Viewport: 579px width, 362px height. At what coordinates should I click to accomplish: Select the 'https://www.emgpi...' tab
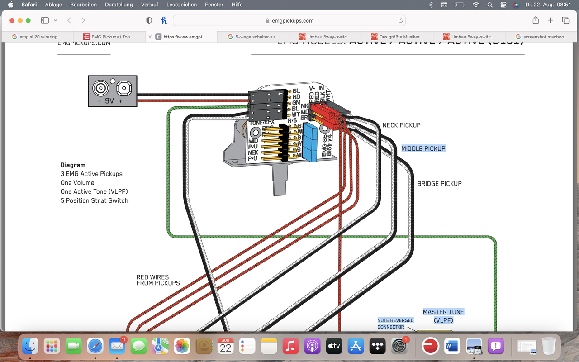pos(181,37)
